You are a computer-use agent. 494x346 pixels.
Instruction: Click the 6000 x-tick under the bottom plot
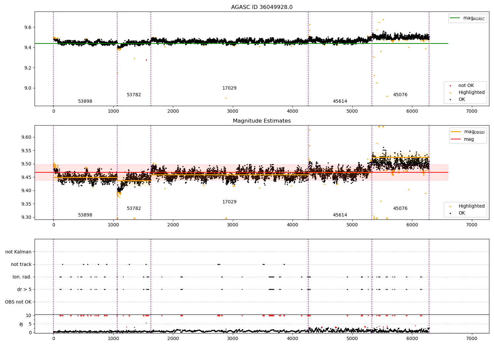tap(412, 339)
